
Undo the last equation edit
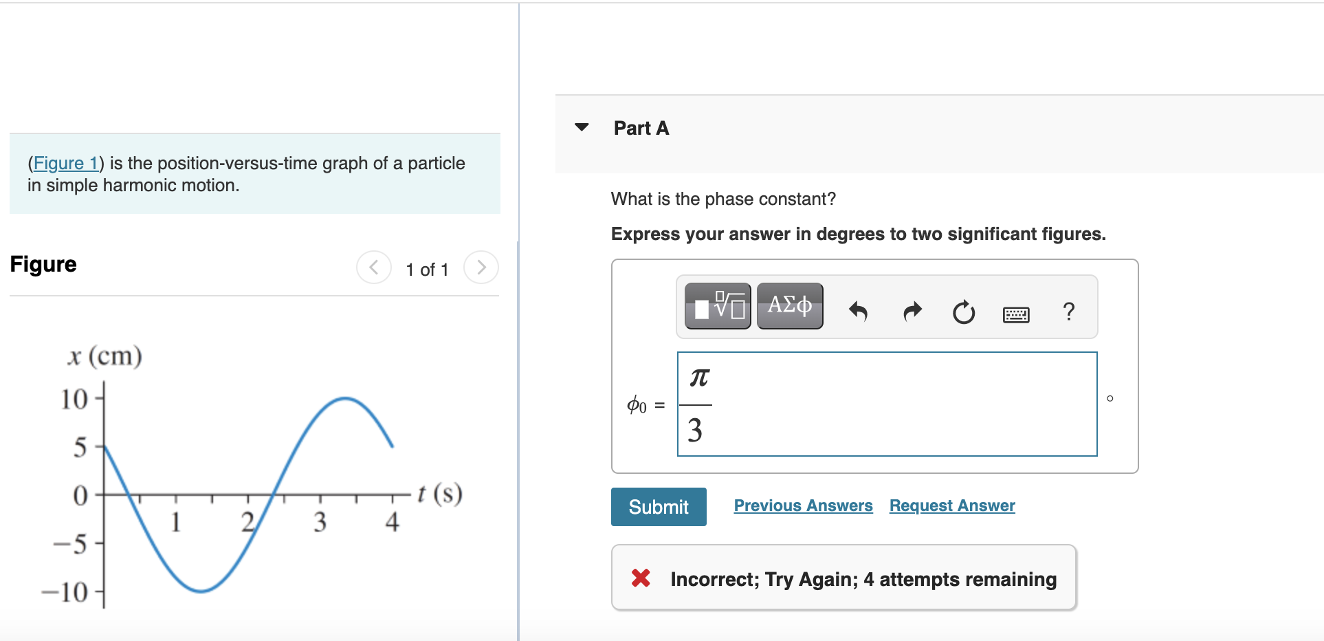click(x=858, y=312)
